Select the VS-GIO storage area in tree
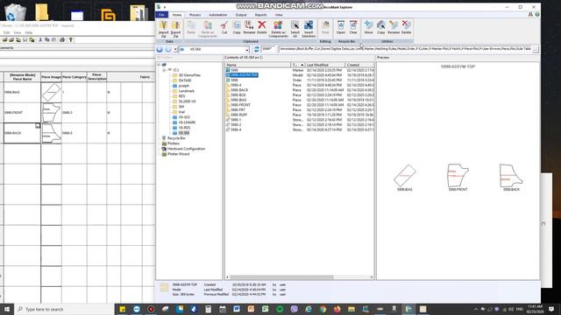The width and height of the screenshot is (561, 315). point(184,117)
